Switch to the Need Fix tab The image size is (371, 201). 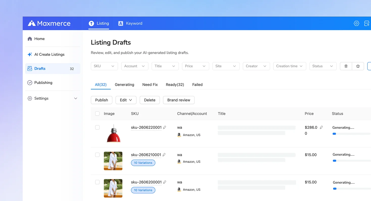150,85
